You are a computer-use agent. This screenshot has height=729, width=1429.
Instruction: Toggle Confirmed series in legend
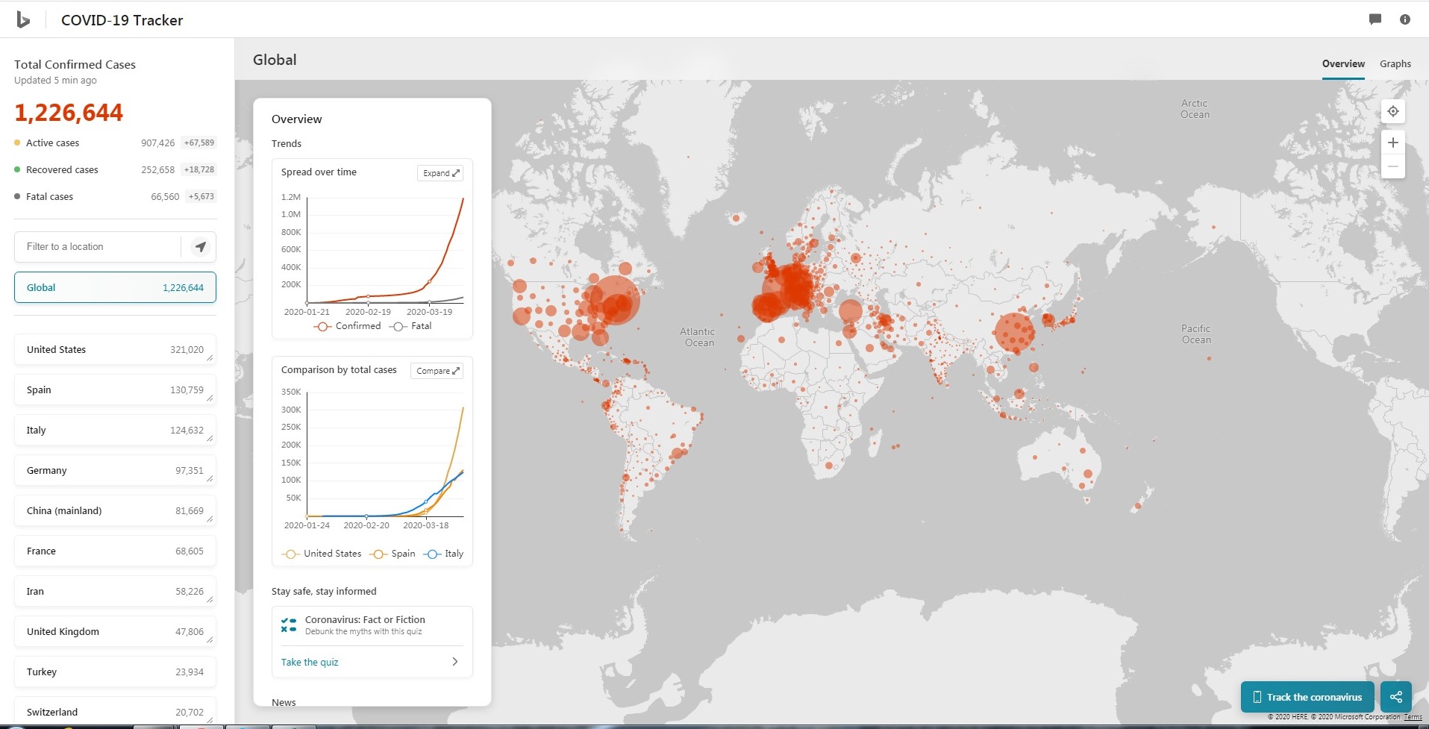pos(348,326)
